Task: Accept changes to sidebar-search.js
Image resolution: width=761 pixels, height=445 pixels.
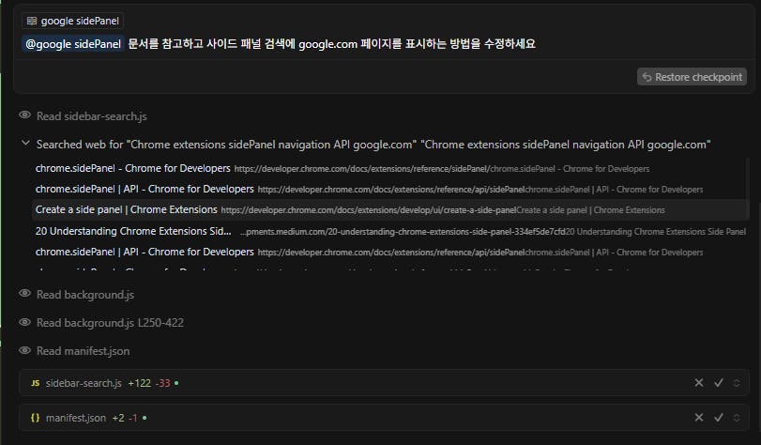Action: 719,383
